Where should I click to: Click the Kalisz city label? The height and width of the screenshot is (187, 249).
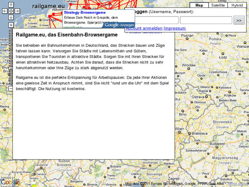[203, 50]
